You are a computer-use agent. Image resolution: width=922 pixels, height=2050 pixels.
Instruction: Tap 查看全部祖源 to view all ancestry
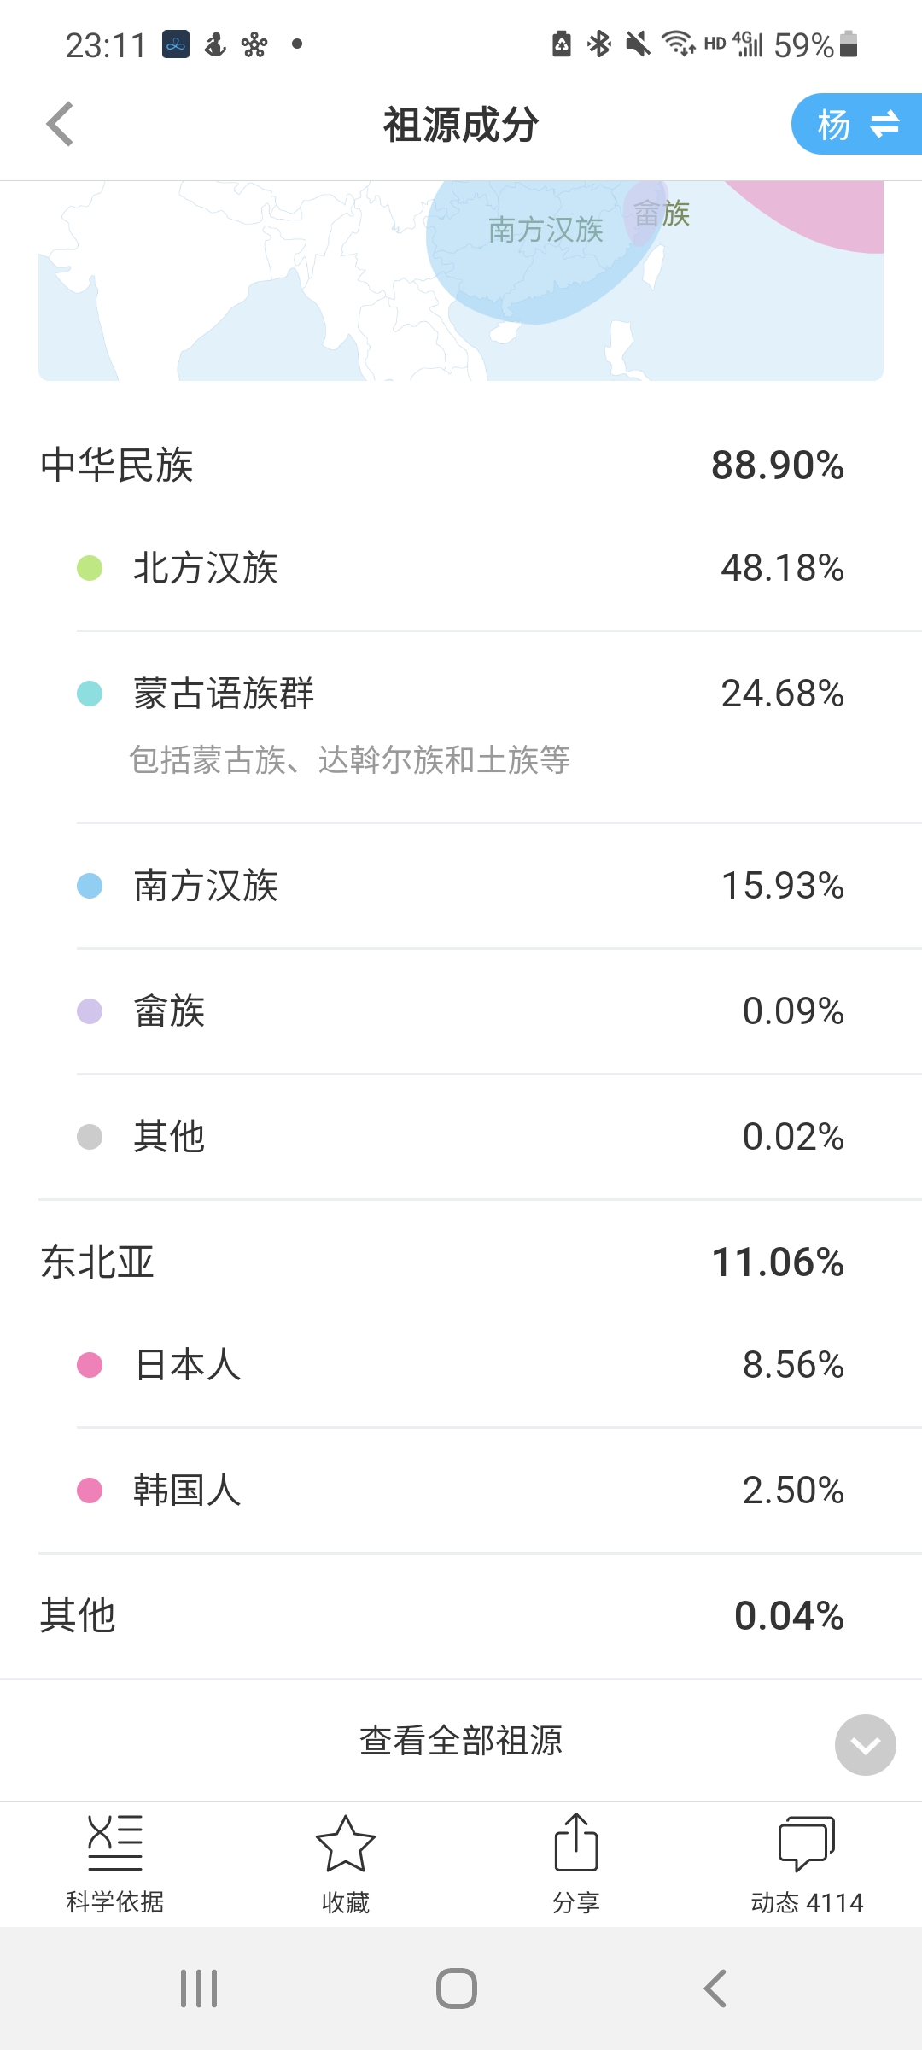click(461, 1741)
